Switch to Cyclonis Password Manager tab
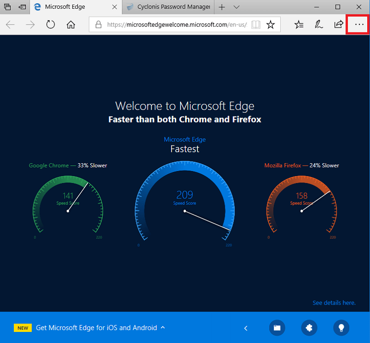370x343 pixels. 169,7
